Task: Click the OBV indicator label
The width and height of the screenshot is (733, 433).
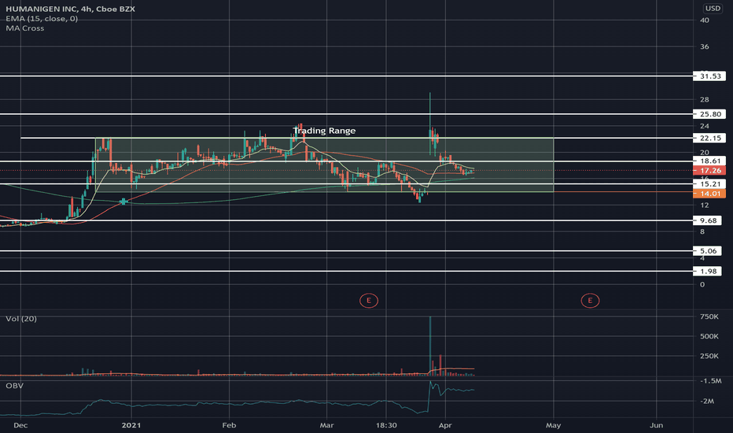Action: pyautogui.click(x=14, y=386)
